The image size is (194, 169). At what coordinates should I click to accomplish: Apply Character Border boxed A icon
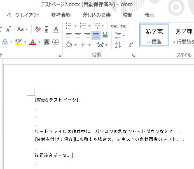coord(56,29)
